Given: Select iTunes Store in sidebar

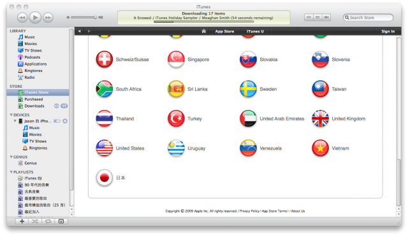Looking at the screenshot, I should click(x=38, y=93).
